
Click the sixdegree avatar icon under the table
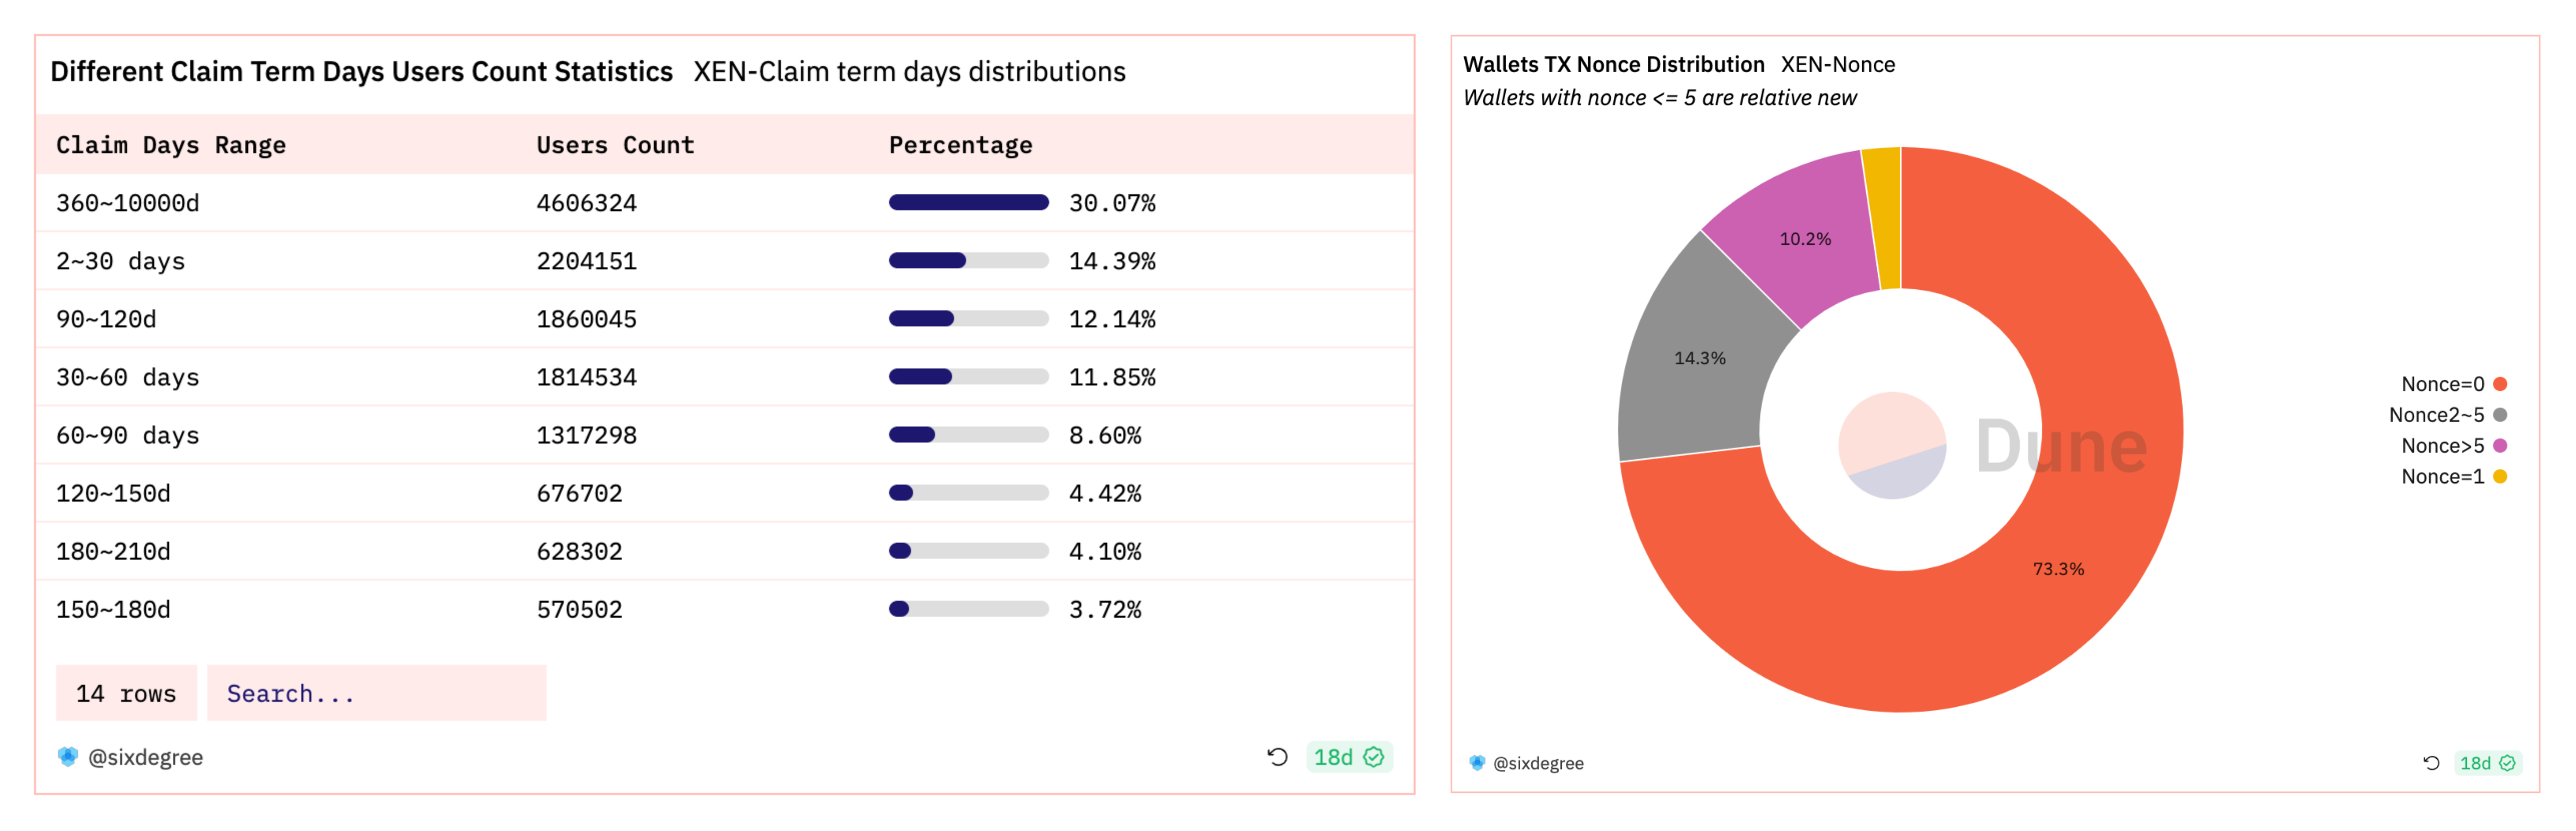(67, 757)
